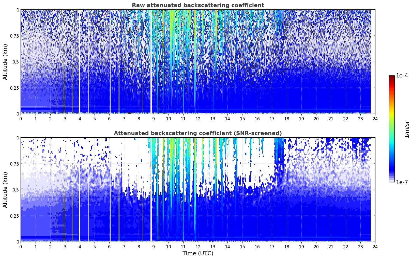The image size is (412, 259).
Task: Select the "1e-4" colorbar maximum label
Action: click(402, 76)
